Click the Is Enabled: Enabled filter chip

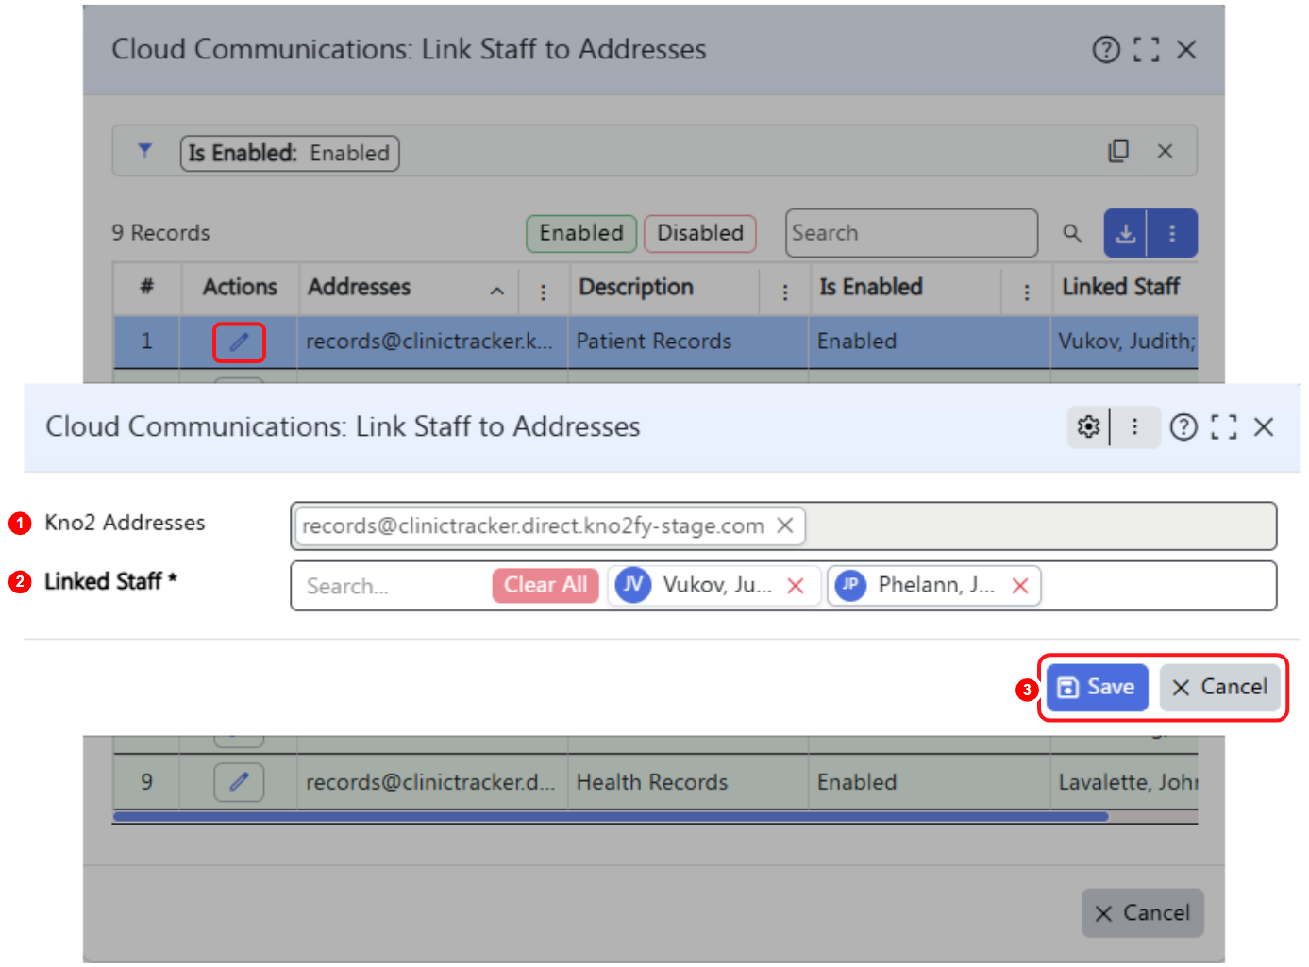pos(290,153)
